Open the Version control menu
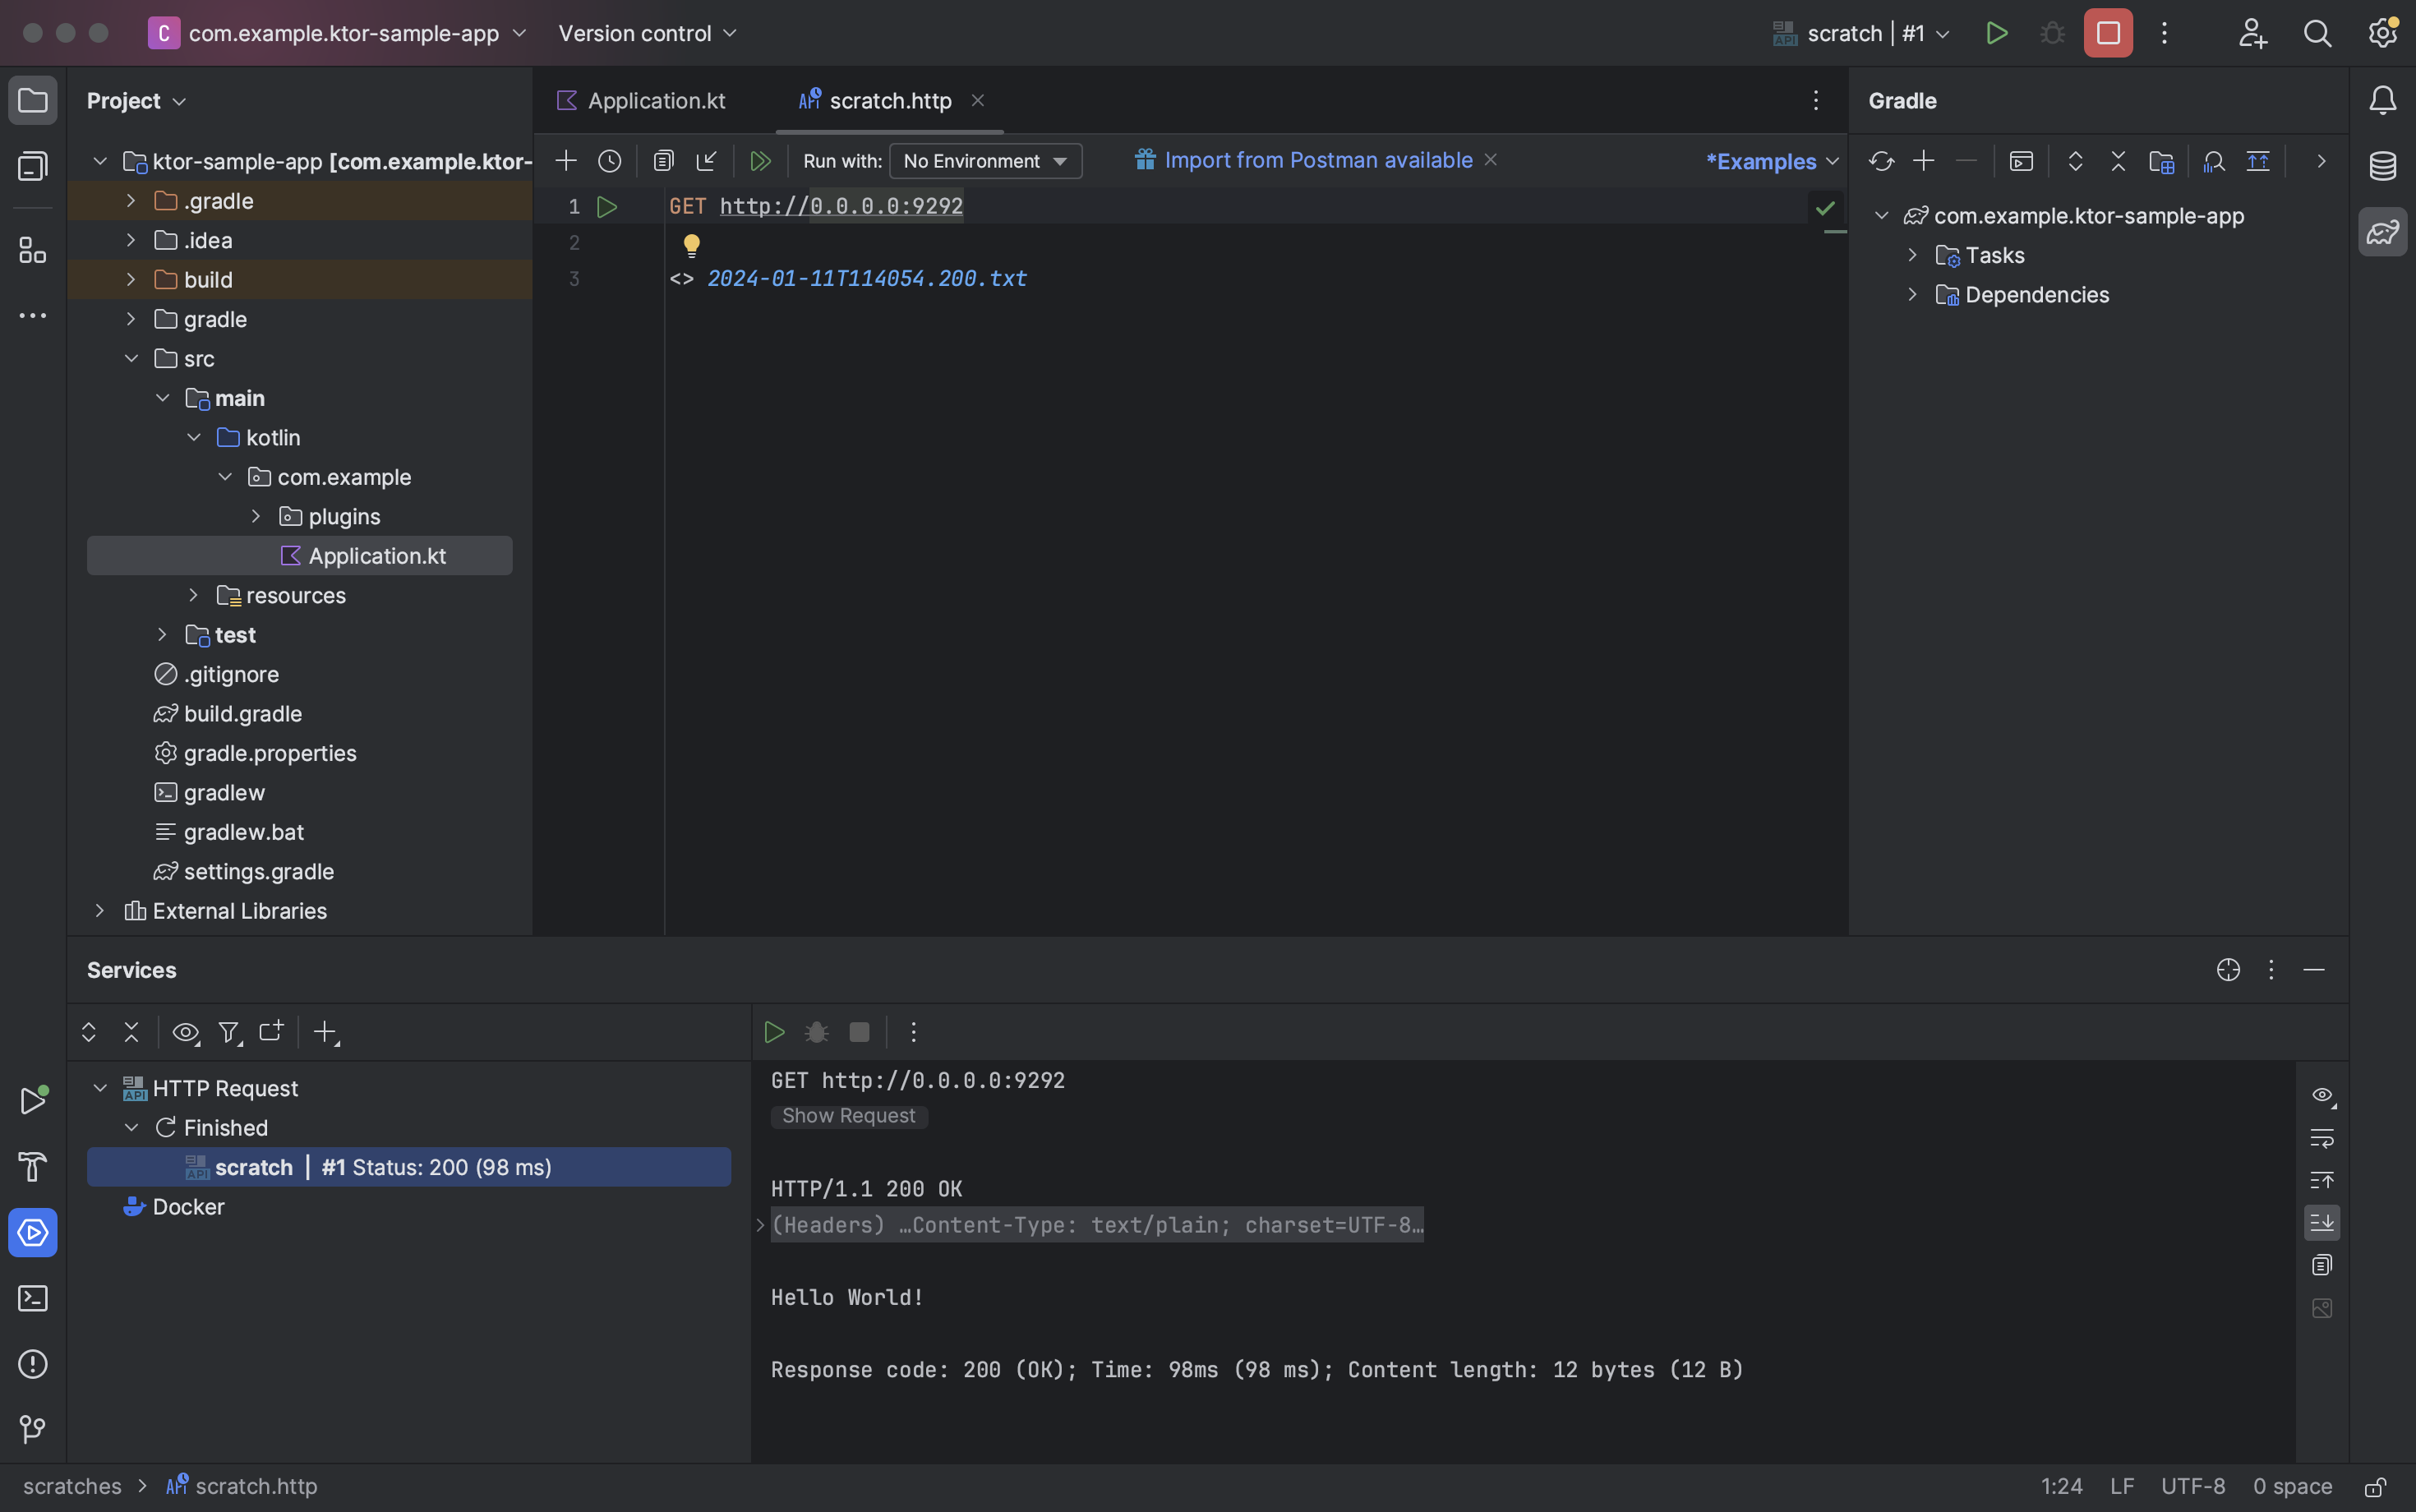 click(x=646, y=33)
